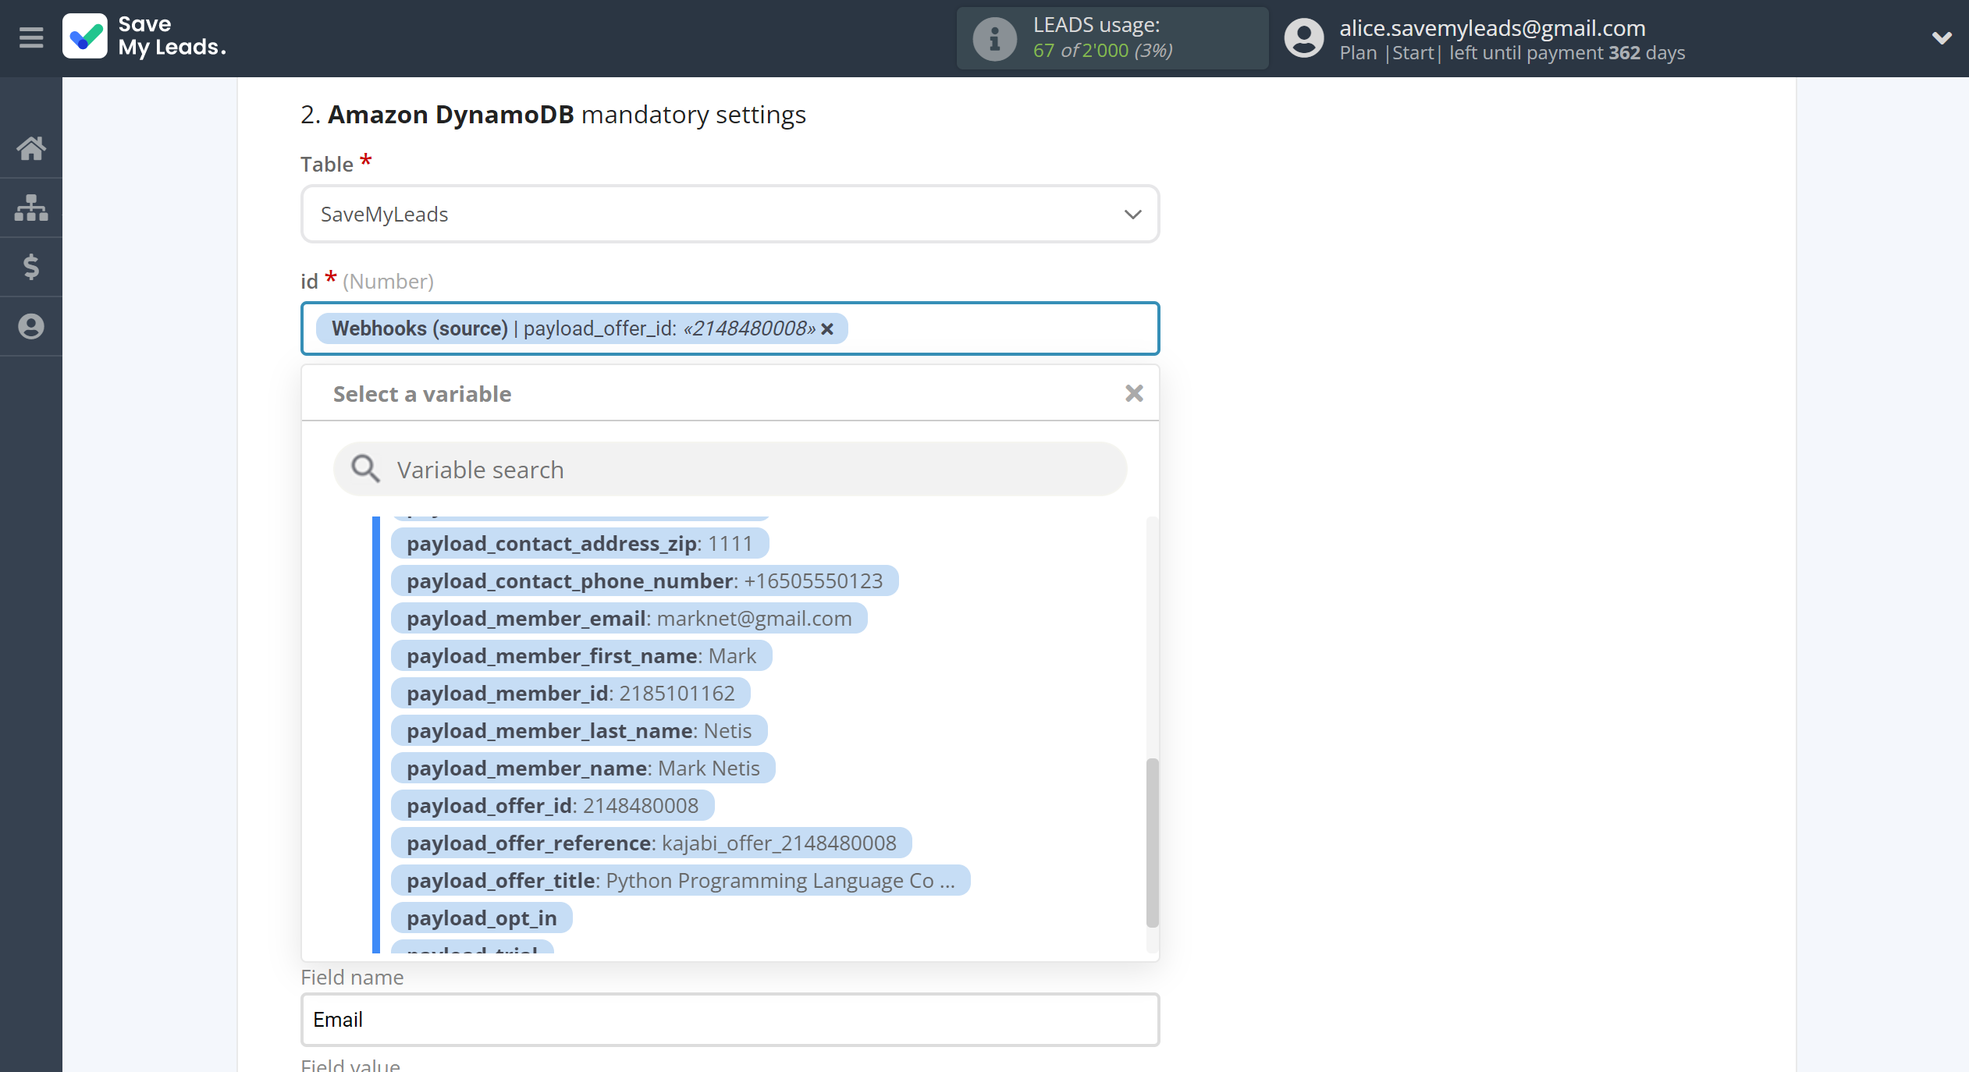This screenshot has height=1072, width=1969.
Task: Select variable payload_member_first_name
Action: tap(581, 655)
